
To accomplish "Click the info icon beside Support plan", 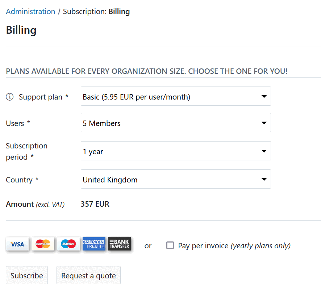I will 10,96.
